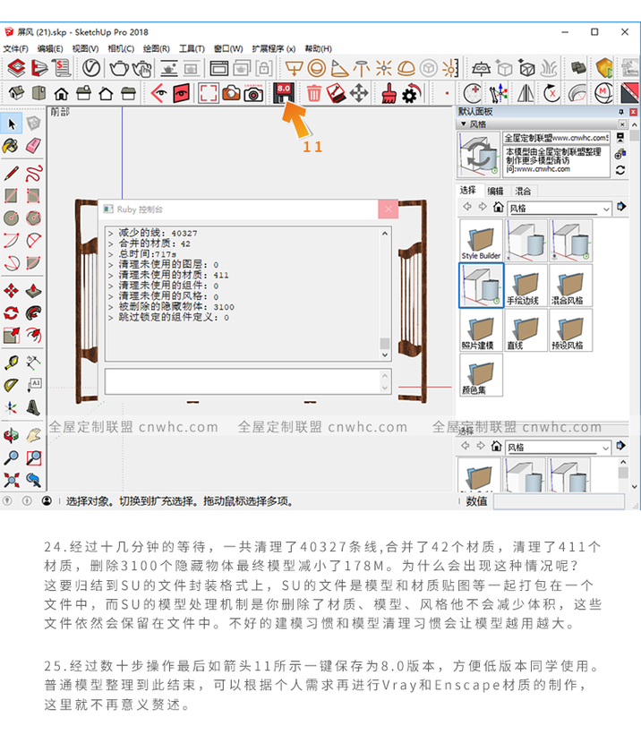Viewport: 641px width, 743px height.
Task: Click the create new style icon
Action: pos(620,154)
